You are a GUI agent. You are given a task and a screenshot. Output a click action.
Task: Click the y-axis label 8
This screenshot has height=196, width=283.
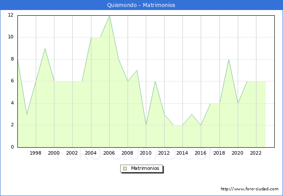click(x=12, y=59)
